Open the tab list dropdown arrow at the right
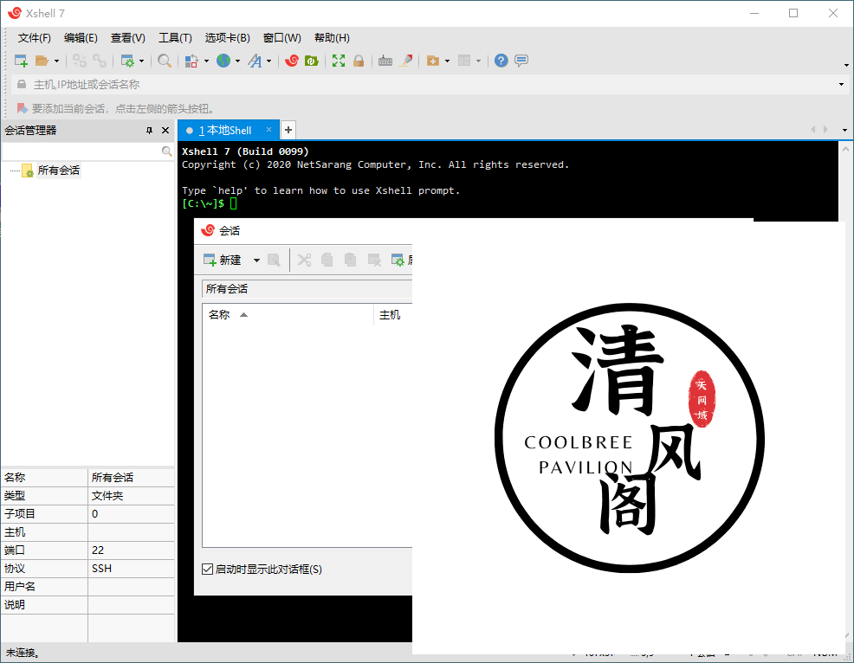The image size is (854, 663). [x=844, y=130]
